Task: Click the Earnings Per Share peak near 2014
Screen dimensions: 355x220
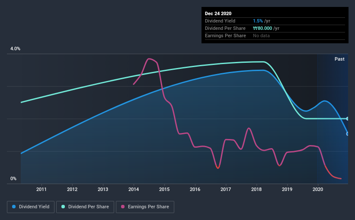Action: pos(149,59)
